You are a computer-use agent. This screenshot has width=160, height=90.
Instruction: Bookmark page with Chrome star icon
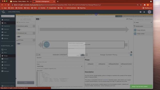tap(141, 5)
